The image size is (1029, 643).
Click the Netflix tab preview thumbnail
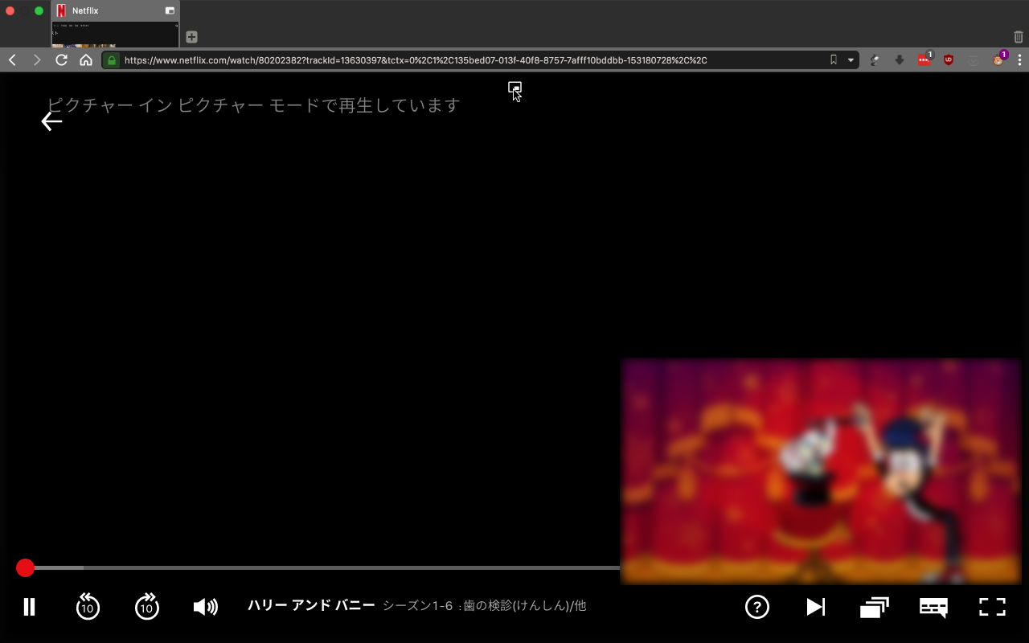(x=115, y=35)
